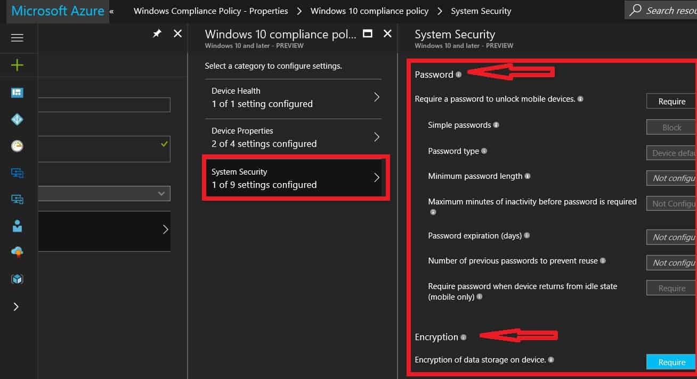The image size is (697, 379).
Task: Open Password type dropdown
Action: pyautogui.click(x=671, y=153)
